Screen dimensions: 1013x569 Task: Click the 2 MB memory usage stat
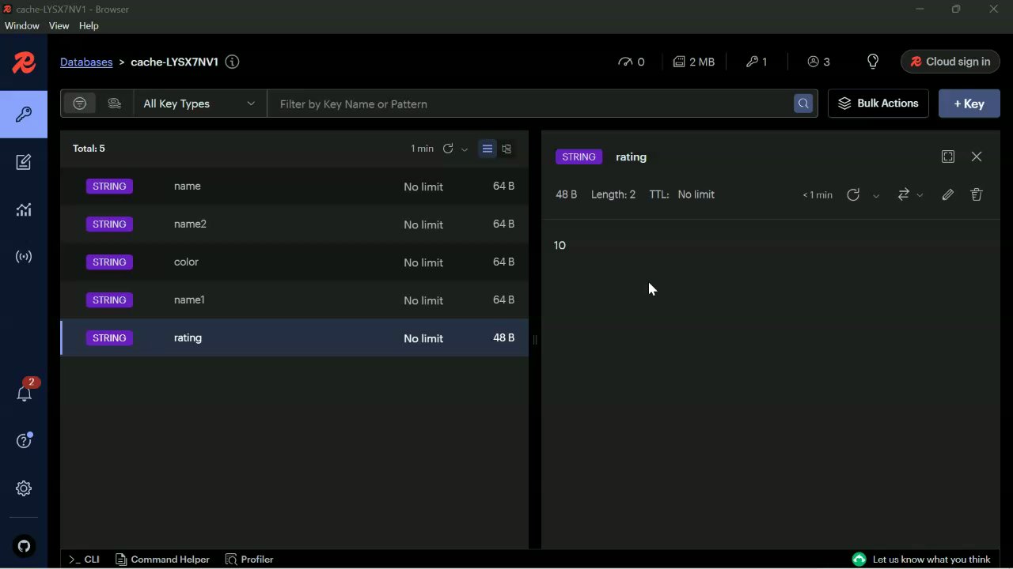pyautogui.click(x=694, y=62)
